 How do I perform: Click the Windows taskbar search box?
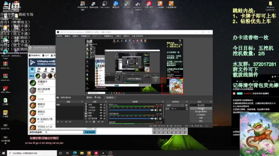tap(32, 153)
